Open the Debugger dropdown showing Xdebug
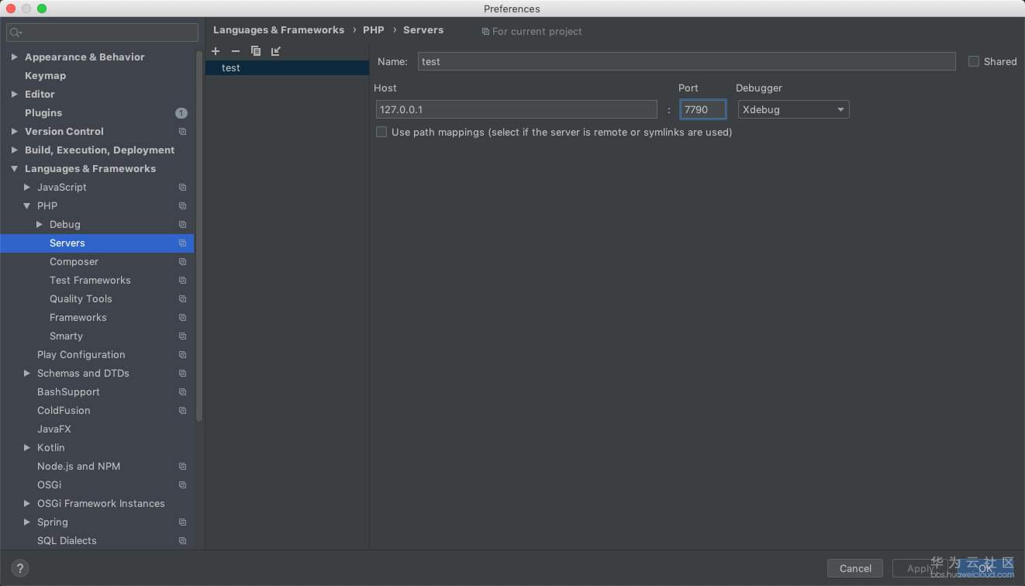Viewport: 1025px width, 586px height. click(x=793, y=109)
